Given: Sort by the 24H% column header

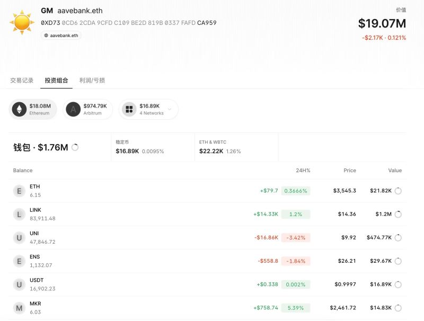Looking at the screenshot, I should point(303,171).
